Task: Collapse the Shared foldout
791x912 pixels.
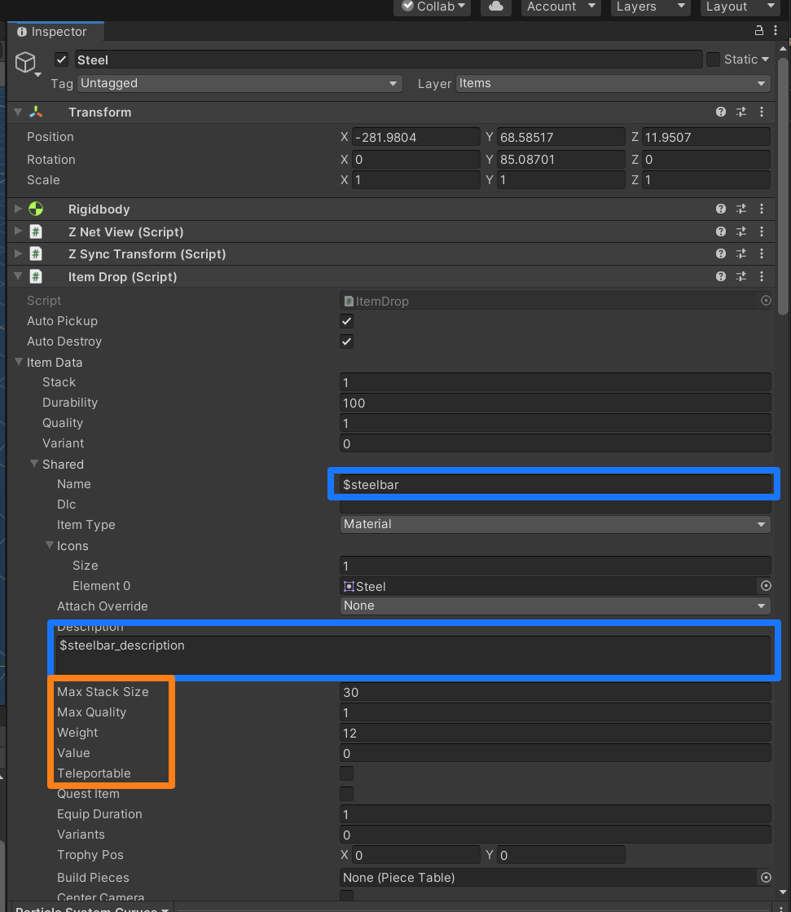Action: [x=34, y=464]
